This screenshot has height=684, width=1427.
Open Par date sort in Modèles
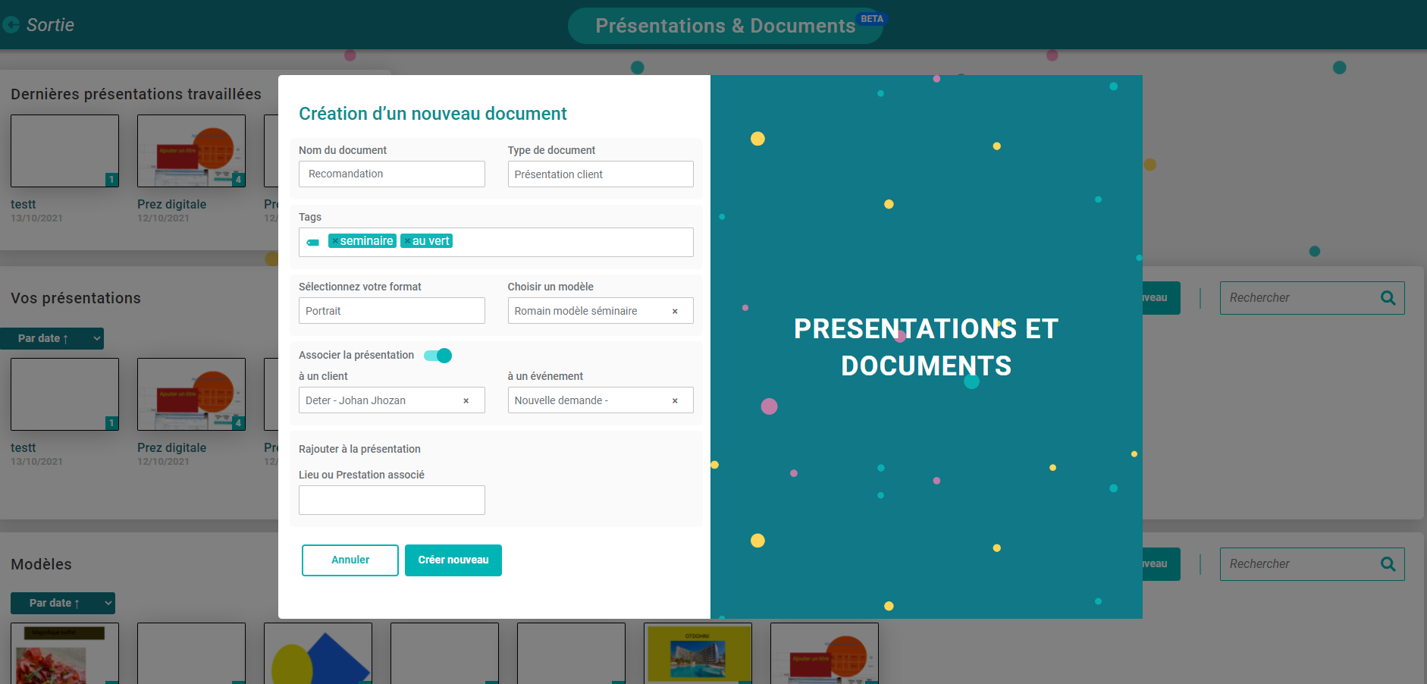pos(63,603)
